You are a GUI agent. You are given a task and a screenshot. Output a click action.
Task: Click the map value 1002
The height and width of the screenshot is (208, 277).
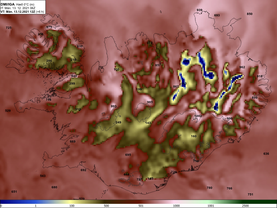[x=198, y=116]
